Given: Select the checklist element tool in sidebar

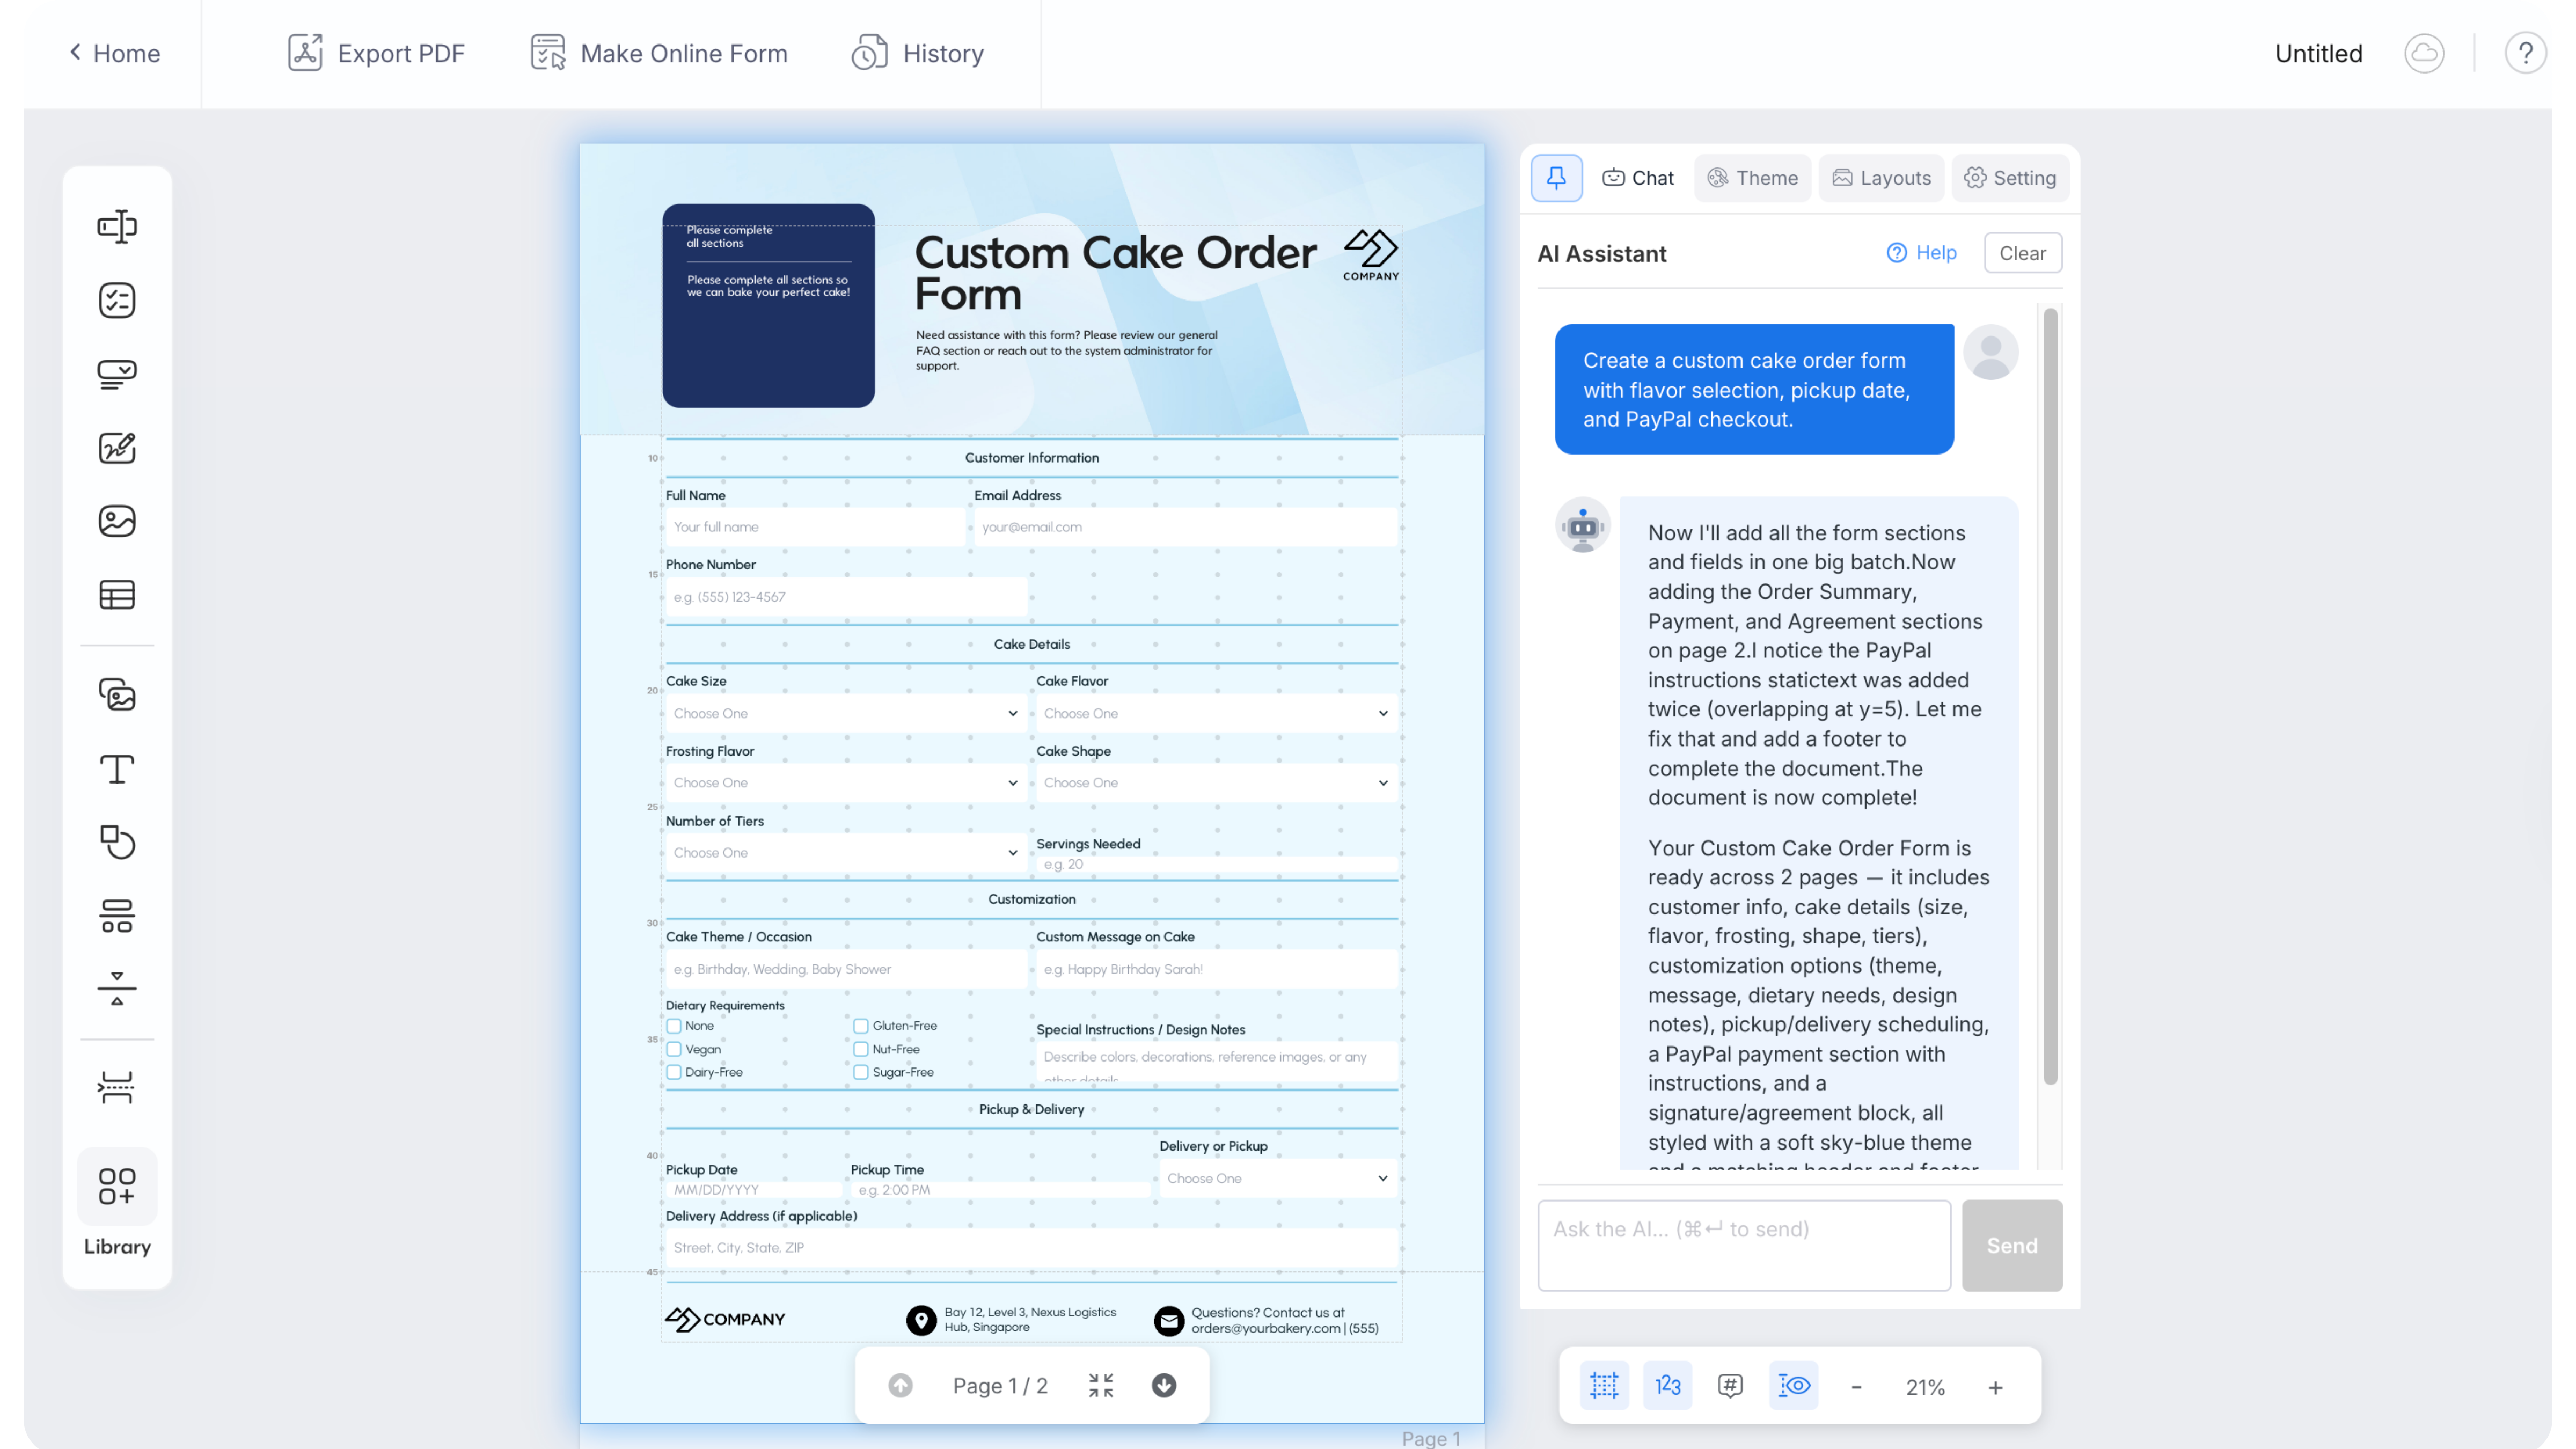Looking at the screenshot, I should pyautogui.click(x=117, y=300).
